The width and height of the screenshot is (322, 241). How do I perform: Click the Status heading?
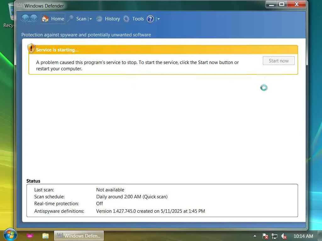[x=33, y=181]
